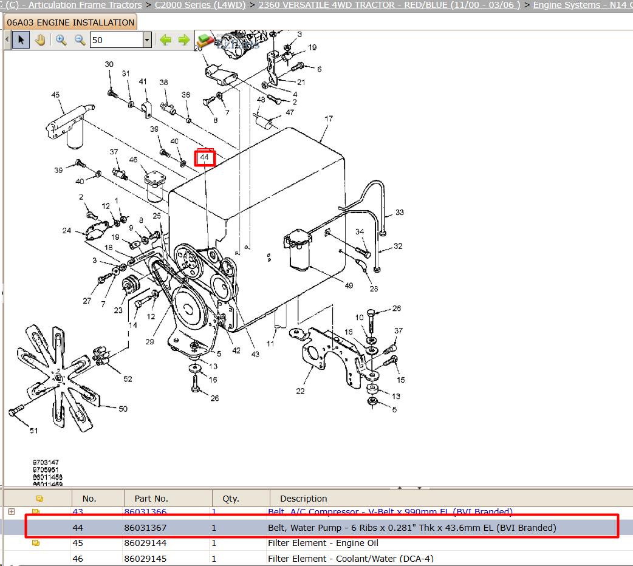
Task: Click callout 48 in the diagram
Action: (261, 100)
